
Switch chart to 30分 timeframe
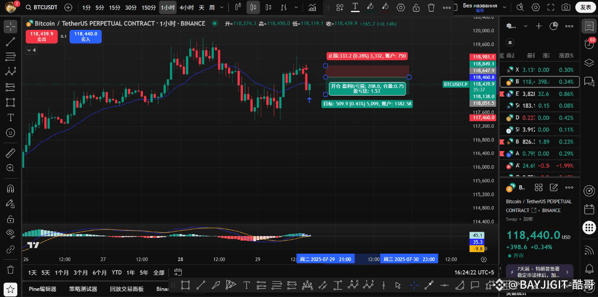(131, 7)
